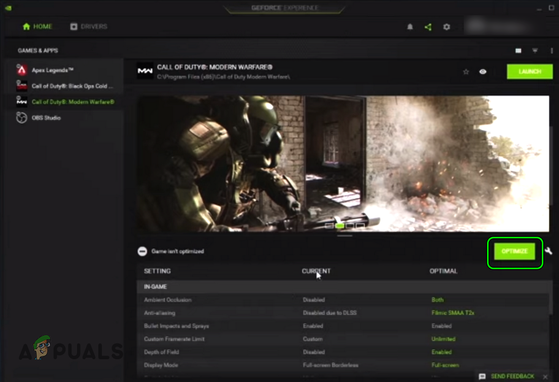The image size is (559, 382).
Task: Dismiss the Send Feedback bar
Action: [545, 376]
